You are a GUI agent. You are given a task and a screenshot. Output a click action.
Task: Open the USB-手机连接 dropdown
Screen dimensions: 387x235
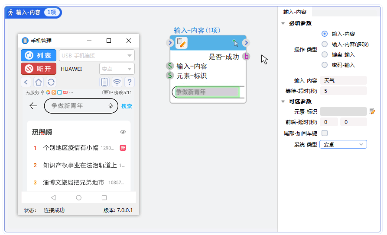tap(97, 55)
